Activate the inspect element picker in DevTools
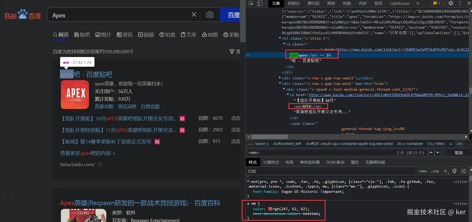This screenshot has height=222, width=472. coord(251,3)
